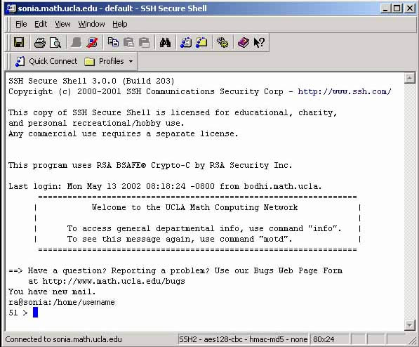
Task: Click 'Welcome to the UCLA Math Computing Network'
Action: 194,207
